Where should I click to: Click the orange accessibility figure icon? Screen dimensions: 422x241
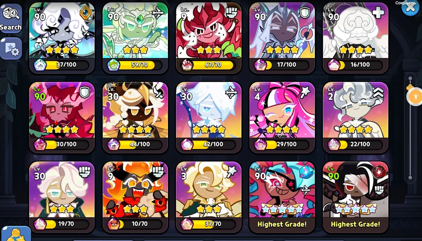pos(415,97)
